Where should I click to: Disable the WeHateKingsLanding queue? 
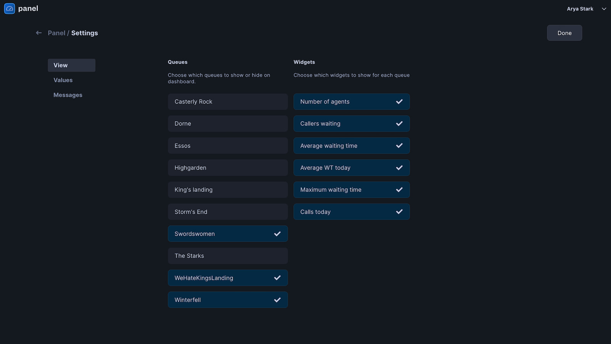coord(228,278)
